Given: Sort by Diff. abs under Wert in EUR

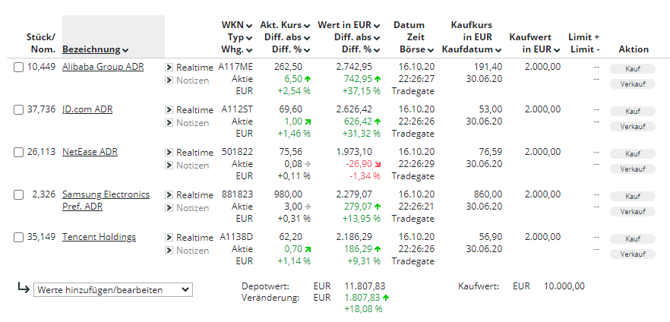Looking at the screenshot, I should [x=357, y=37].
